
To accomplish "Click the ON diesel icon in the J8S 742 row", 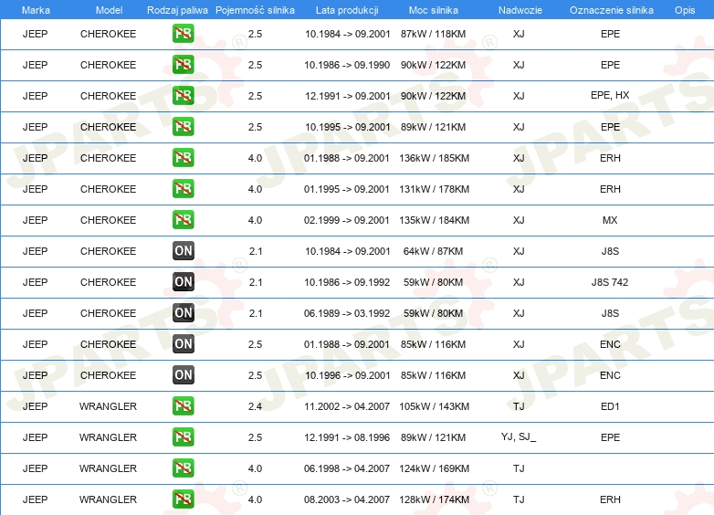I will pos(183,282).
